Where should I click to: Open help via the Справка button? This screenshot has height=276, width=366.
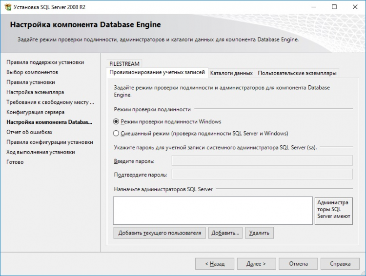[340, 264]
